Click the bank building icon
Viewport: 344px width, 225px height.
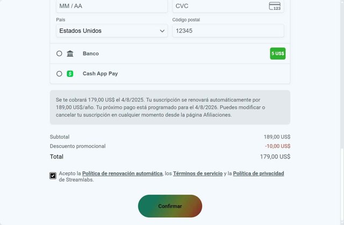(70, 54)
